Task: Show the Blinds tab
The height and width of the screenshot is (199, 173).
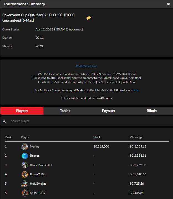Action: (151, 111)
